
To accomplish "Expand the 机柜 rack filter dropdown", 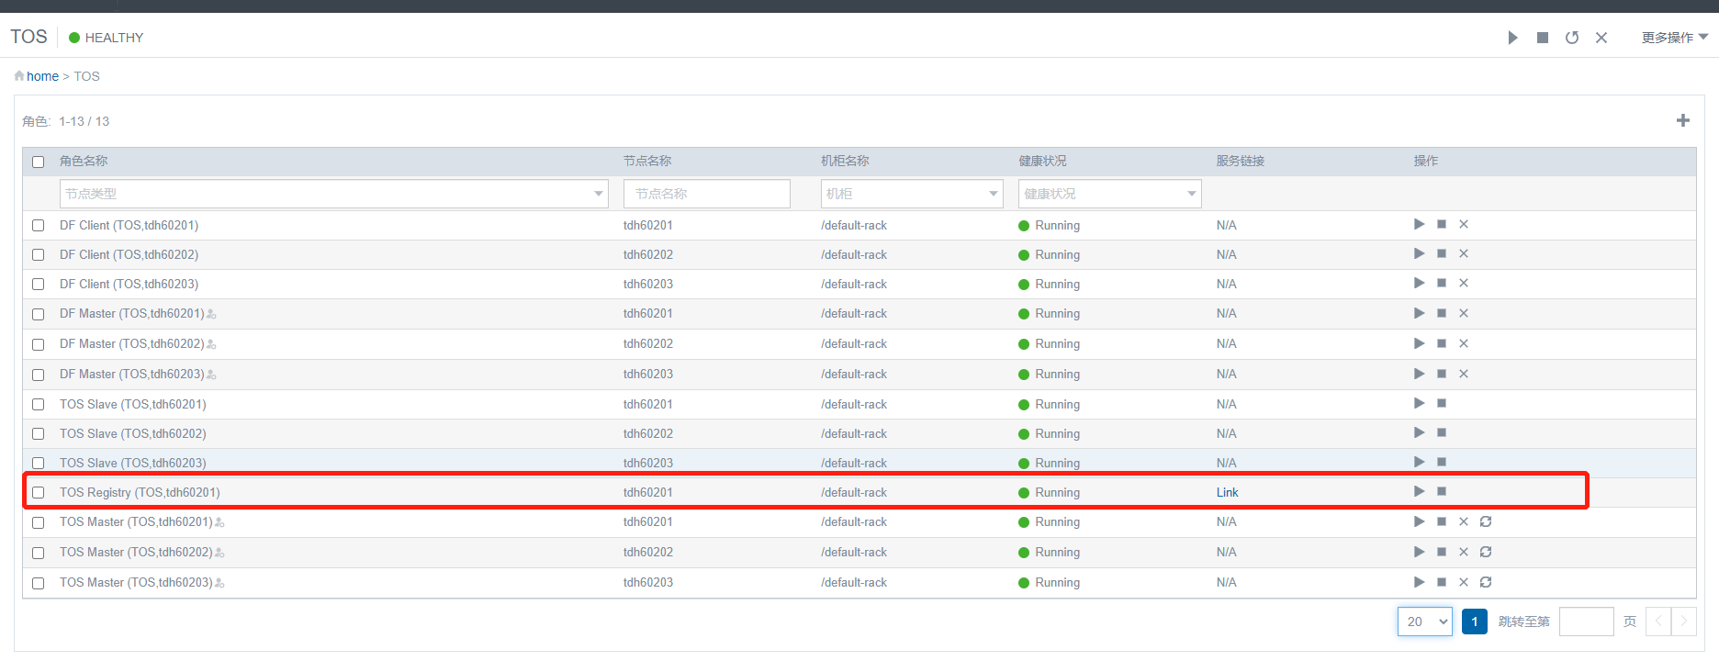I will (911, 194).
